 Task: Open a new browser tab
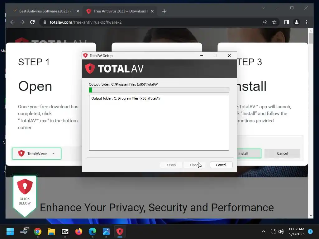pyautogui.click(x=164, y=11)
